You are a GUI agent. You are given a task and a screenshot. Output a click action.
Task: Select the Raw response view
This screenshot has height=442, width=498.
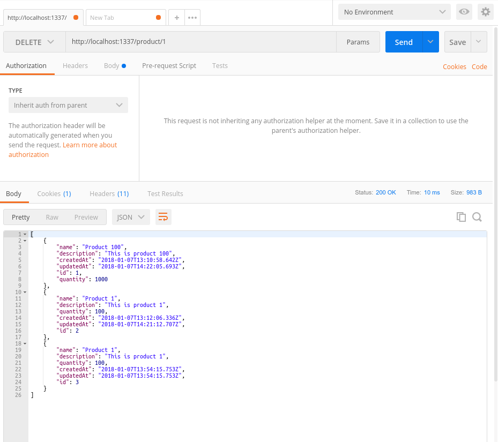tap(52, 217)
